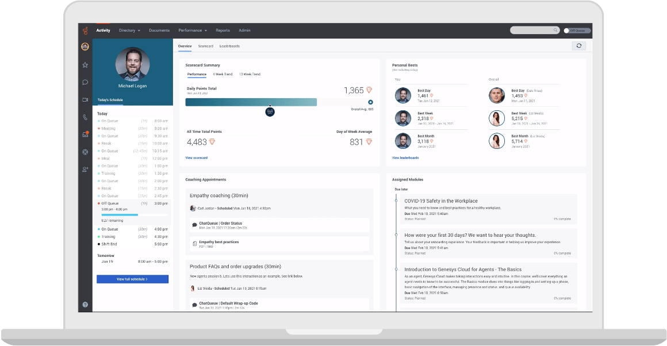The image size is (667, 346).
Task: Select the agent status person icon
Action: click(x=85, y=168)
